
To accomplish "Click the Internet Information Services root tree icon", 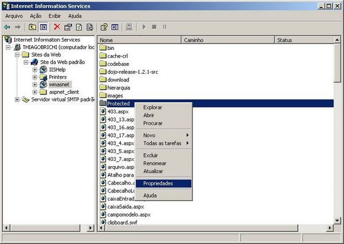I will point(8,40).
